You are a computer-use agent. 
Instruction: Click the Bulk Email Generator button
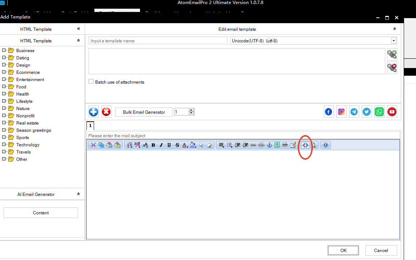tap(144, 112)
